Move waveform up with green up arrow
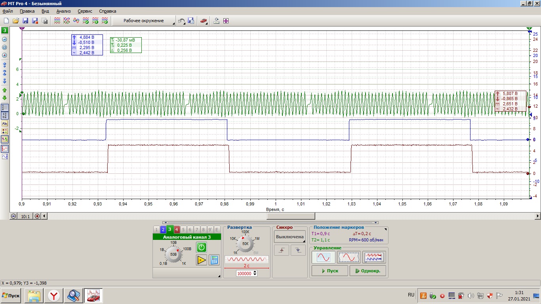The image size is (541, 304). [x=5, y=90]
